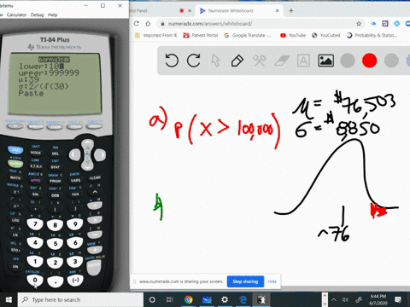Open a new browser tab
The image size is (410, 307).
coord(291,11)
